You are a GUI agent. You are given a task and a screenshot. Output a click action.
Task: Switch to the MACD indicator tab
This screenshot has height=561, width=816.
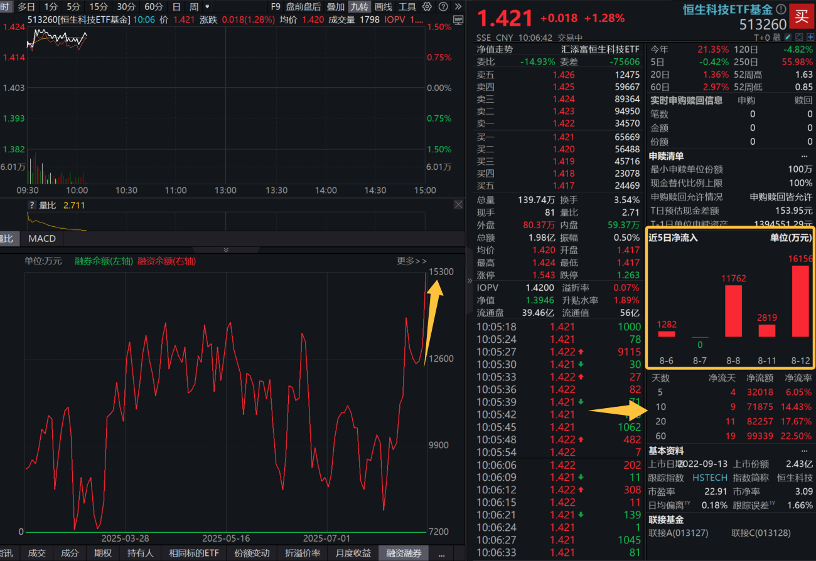[x=42, y=239]
